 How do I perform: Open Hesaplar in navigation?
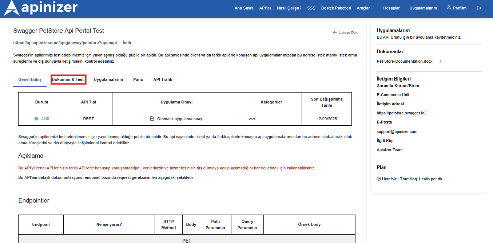[x=391, y=8]
